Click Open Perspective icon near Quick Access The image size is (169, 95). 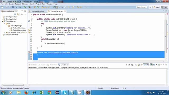[x=151, y=7]
